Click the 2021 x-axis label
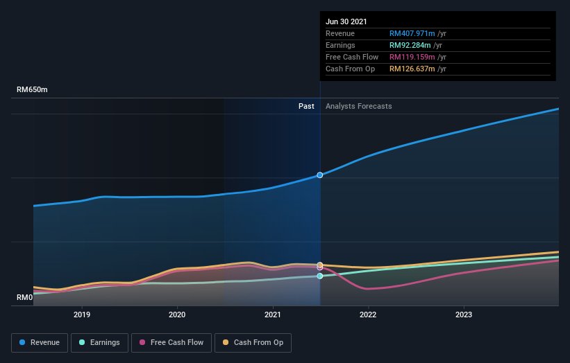This screenshot has width=570, height=363. click(x=273, y=315)
